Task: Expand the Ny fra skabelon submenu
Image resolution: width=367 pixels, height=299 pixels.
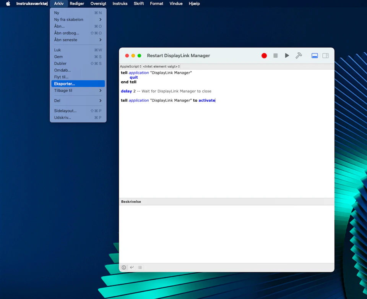Action: pyautogui.click(x=78, y=19)
